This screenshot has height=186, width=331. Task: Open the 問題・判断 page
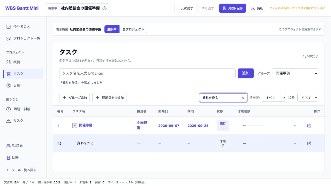point(23,109)
